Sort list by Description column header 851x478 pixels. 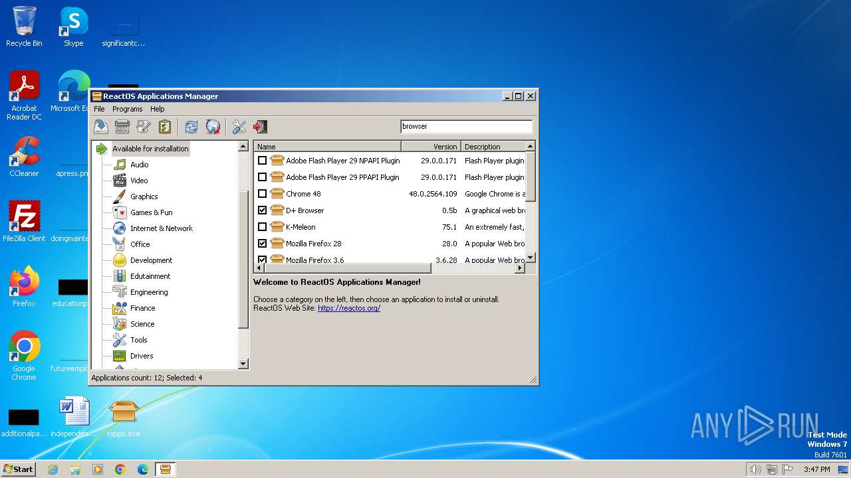(x=493, y=147)
